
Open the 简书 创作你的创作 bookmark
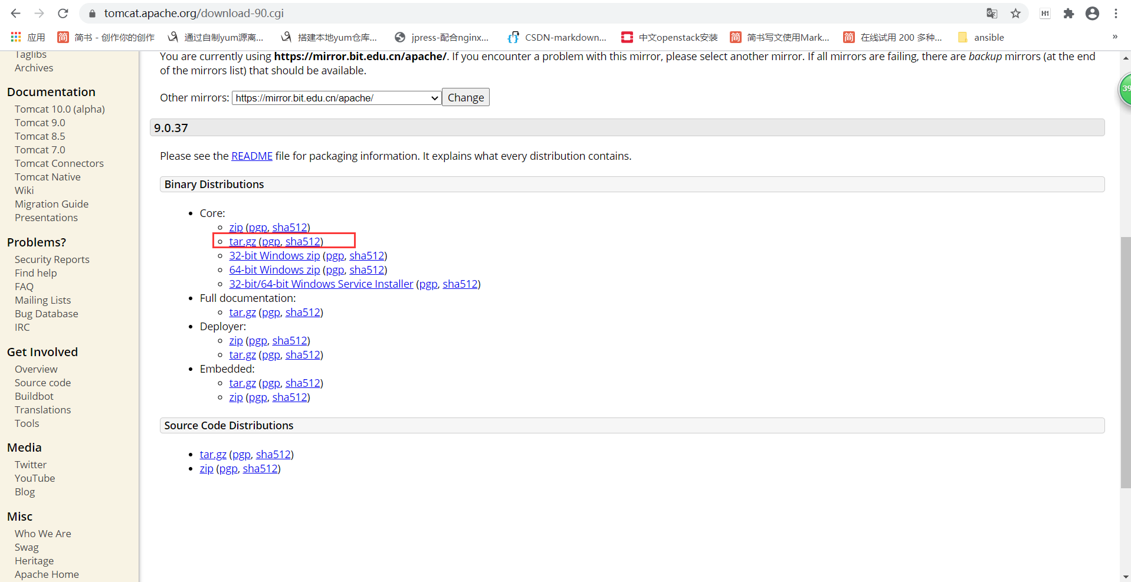click(106, 37)
